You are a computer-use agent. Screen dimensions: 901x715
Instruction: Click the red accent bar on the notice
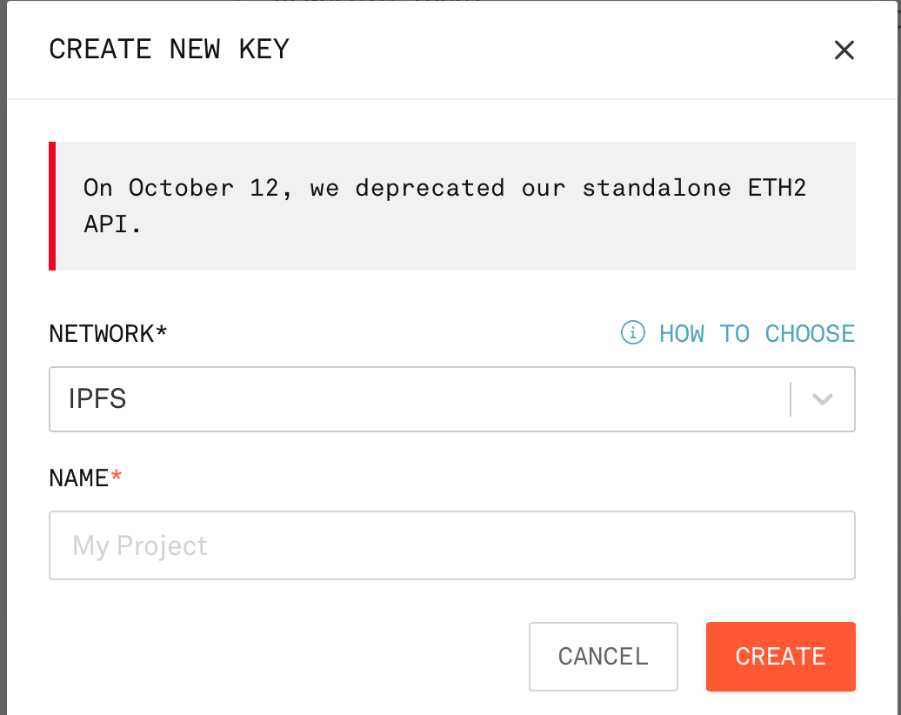tap(52, 206)
